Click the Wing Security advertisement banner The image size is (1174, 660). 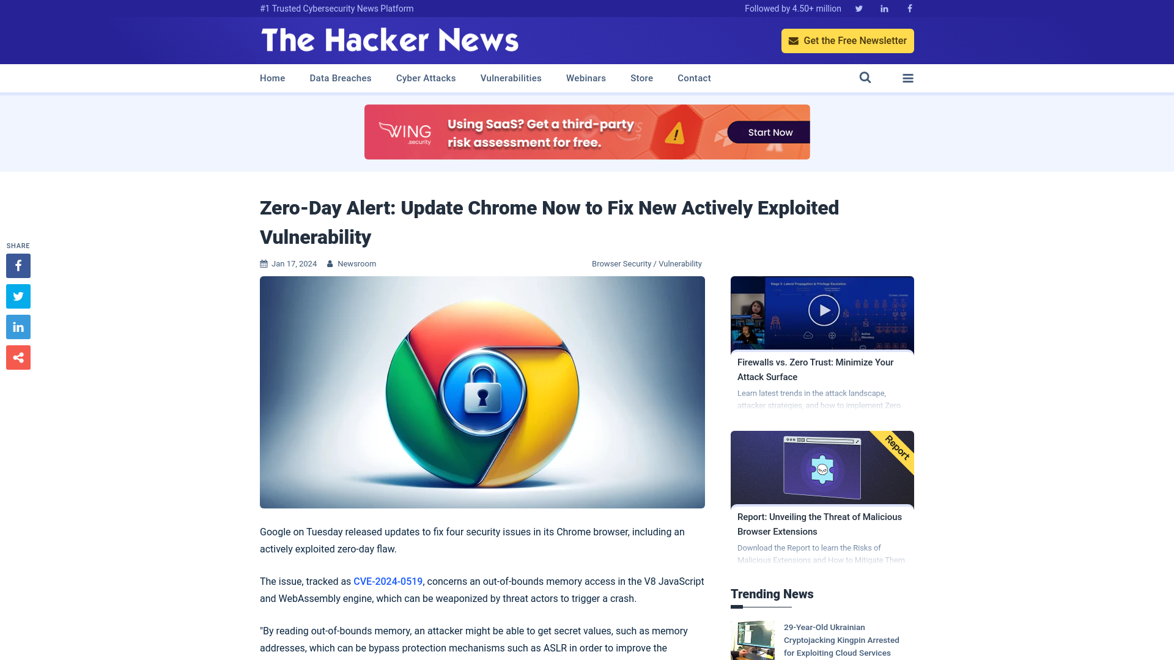587,132
